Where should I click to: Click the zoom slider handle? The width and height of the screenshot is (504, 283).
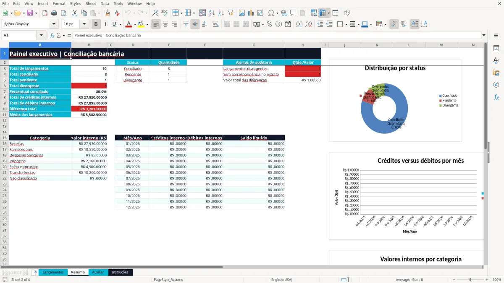click(470, 280)
